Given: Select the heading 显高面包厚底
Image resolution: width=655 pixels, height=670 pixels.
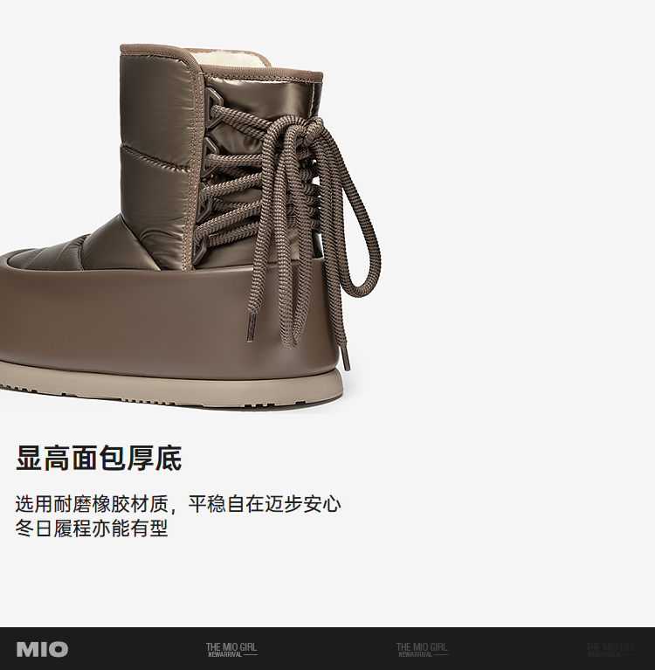Looking at the screenshot, I should (99, 458).
